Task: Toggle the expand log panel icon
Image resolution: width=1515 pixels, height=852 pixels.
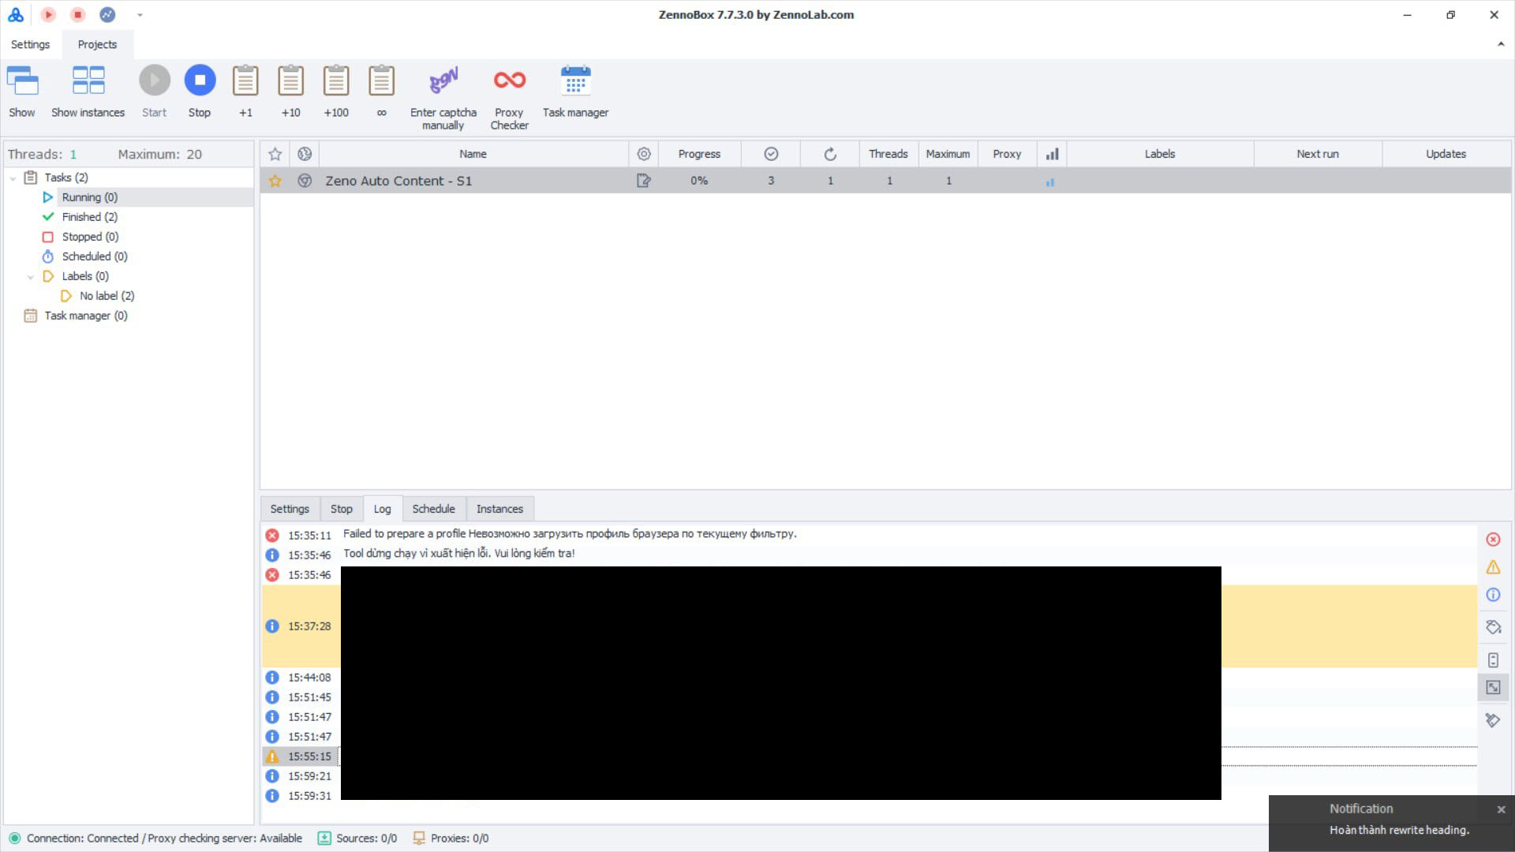Action: point(1493,687)
